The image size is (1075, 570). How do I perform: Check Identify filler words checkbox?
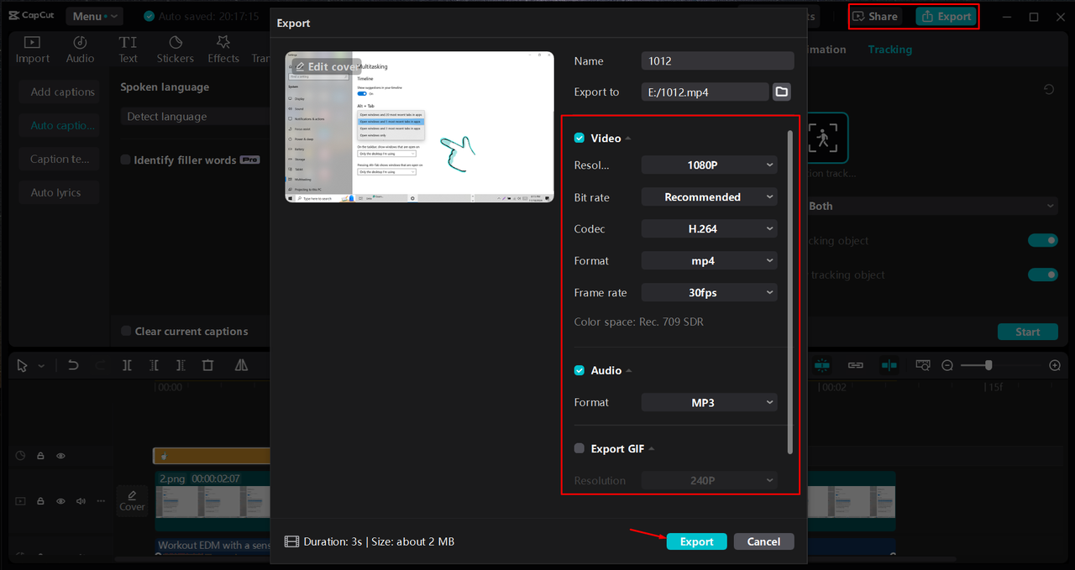126,159
